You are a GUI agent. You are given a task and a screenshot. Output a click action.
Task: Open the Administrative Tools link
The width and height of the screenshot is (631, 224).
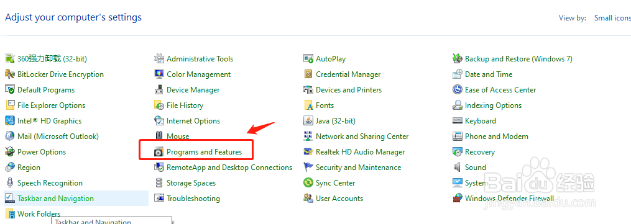pos(200,59)
